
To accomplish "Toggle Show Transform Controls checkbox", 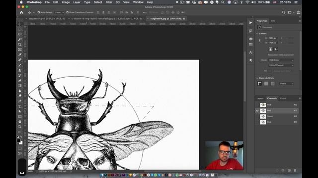I will coord(68,12).
